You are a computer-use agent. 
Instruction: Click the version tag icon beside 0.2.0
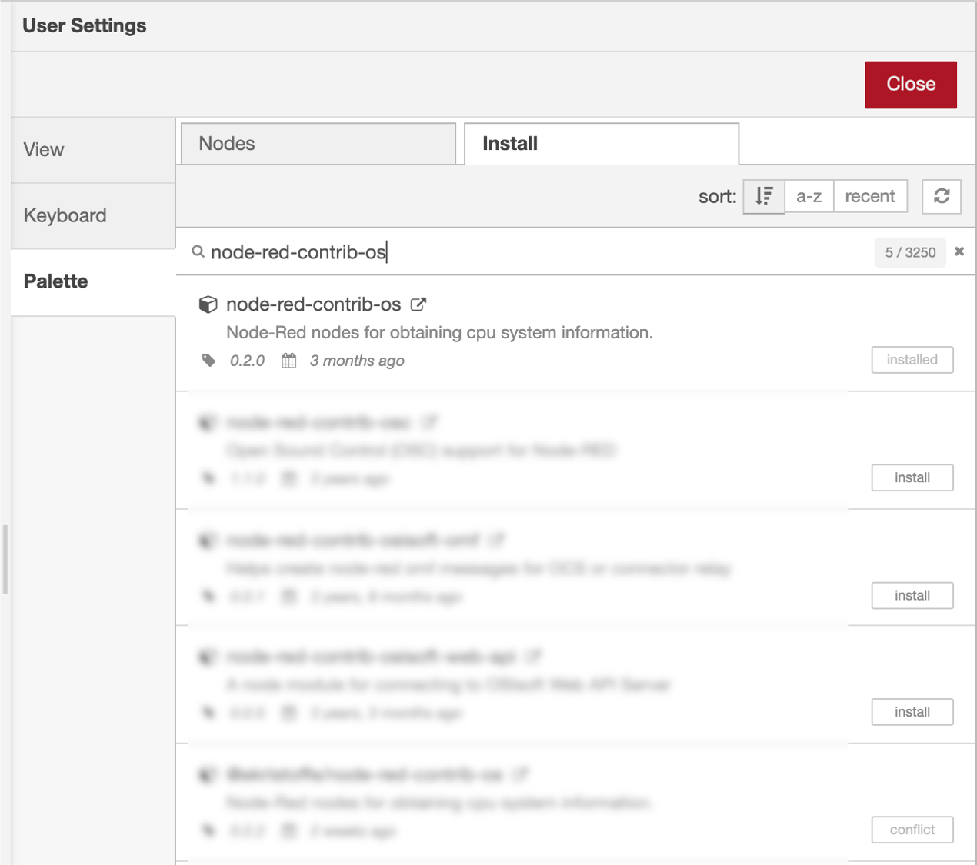(x=208, y=361)
